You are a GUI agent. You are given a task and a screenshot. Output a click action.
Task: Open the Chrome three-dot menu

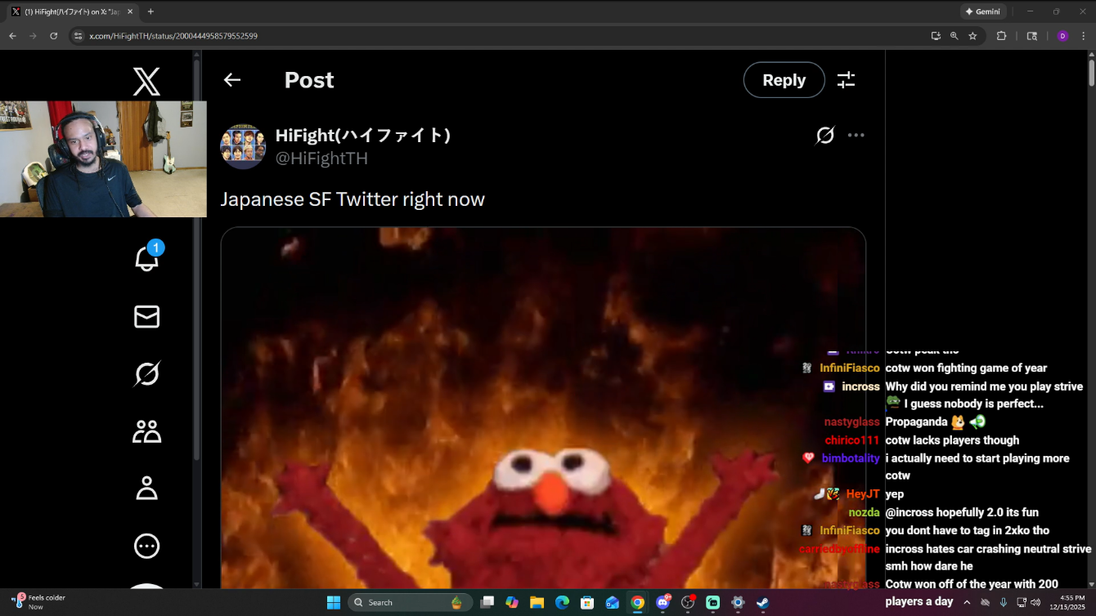point(1084,36)
